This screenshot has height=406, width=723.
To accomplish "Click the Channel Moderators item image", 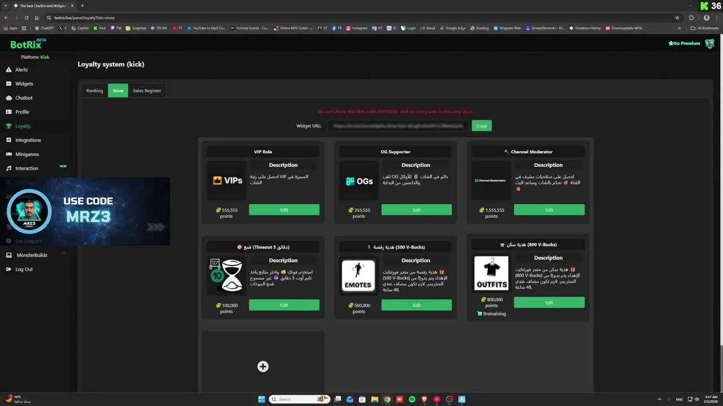I will [x=491, y=180].
